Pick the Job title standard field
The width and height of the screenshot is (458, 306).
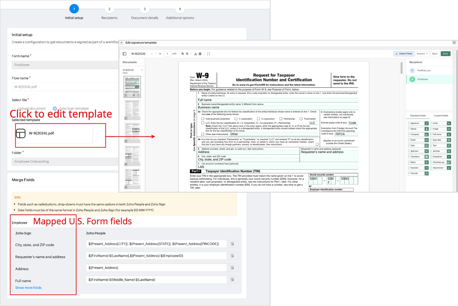441,151
